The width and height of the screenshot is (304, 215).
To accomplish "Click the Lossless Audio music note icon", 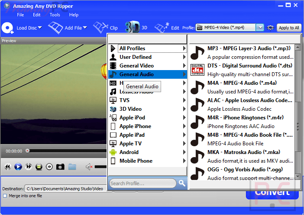I will pos(113,92).
